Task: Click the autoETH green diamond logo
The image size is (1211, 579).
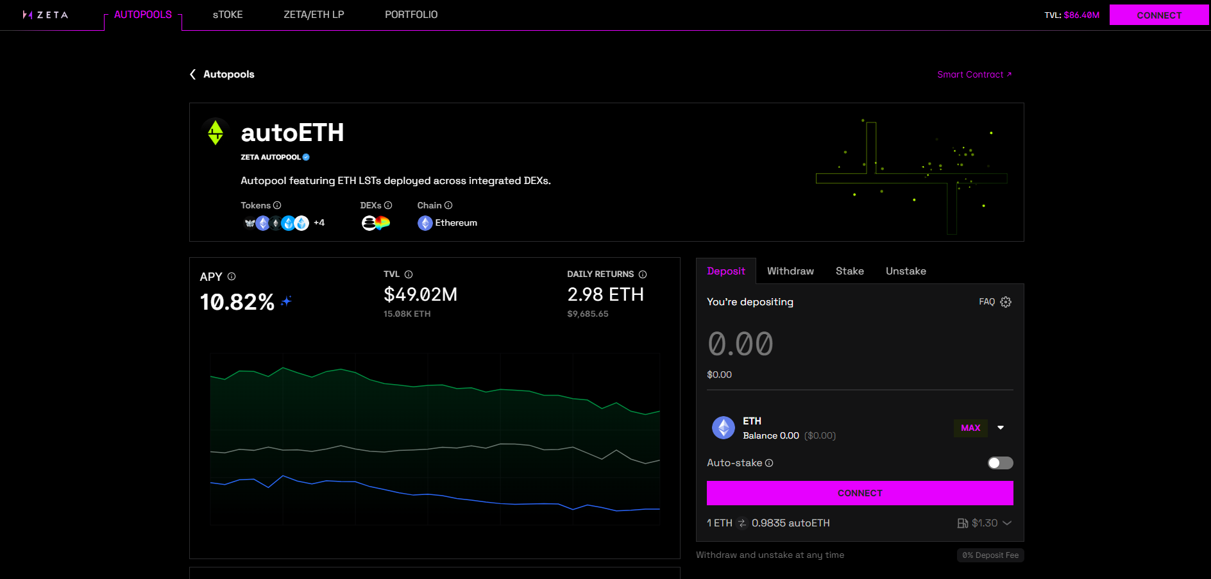Action: [x=216, y=132]
